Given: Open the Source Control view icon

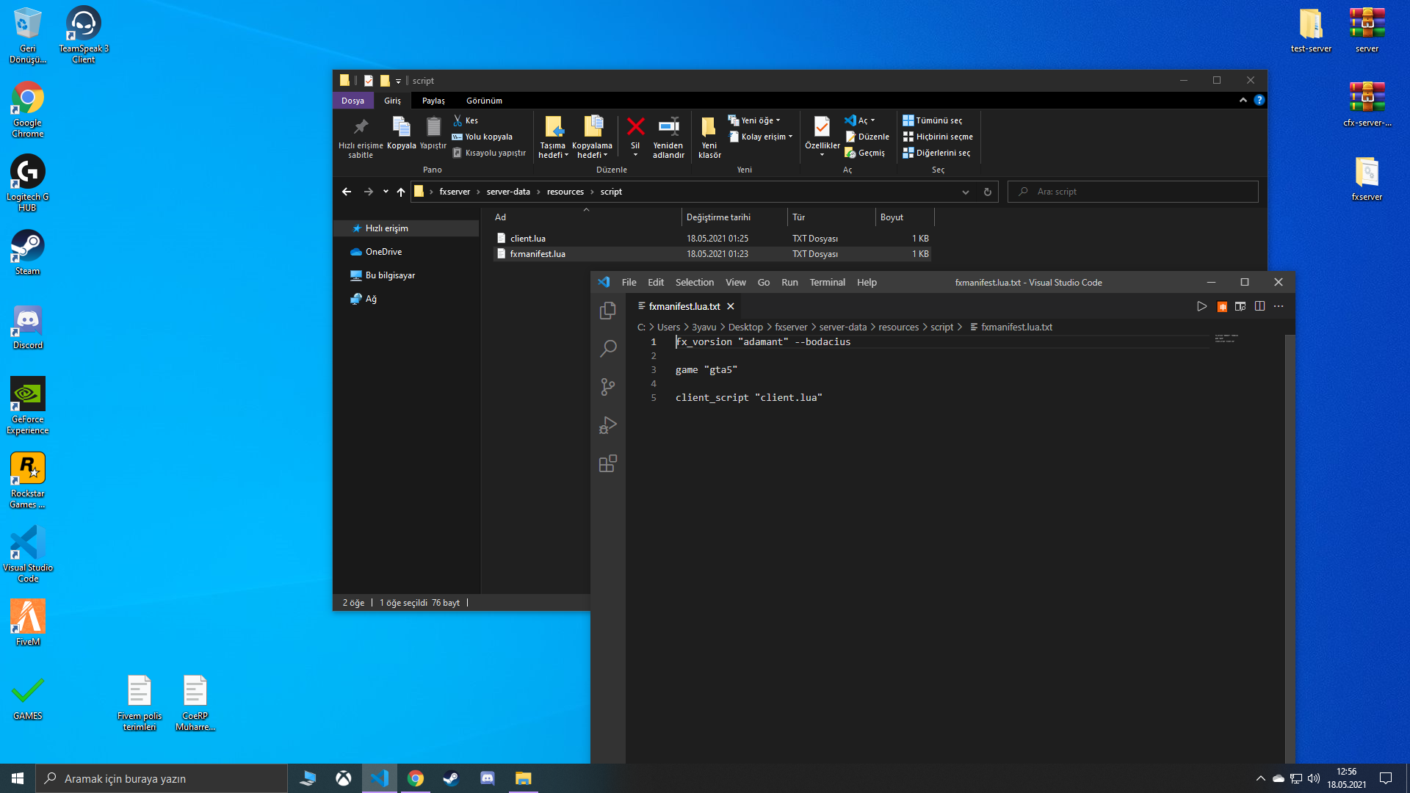Looking at the screenshot, I should tap(607, 387).
